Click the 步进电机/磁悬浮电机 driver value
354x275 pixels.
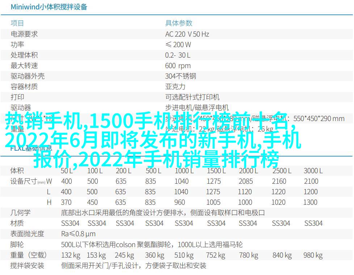click(x=197, y=108)
